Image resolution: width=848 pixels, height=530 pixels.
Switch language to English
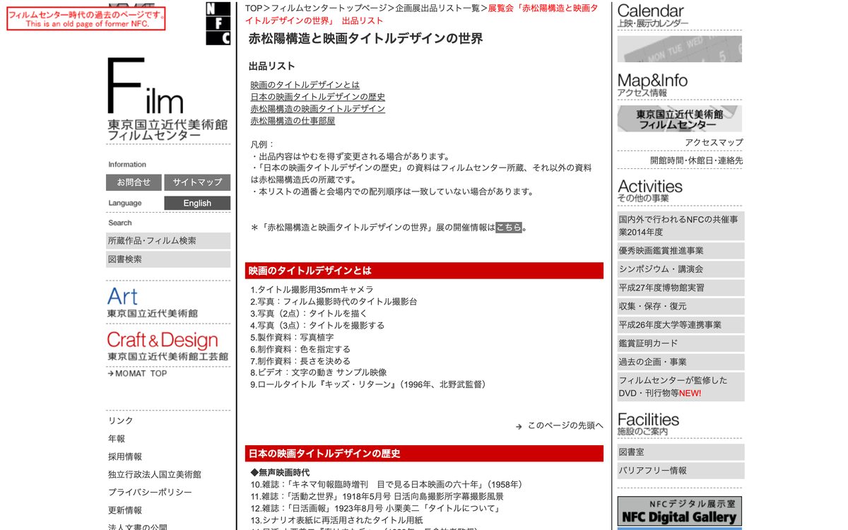pyautogui.click(x=197, y=204)
